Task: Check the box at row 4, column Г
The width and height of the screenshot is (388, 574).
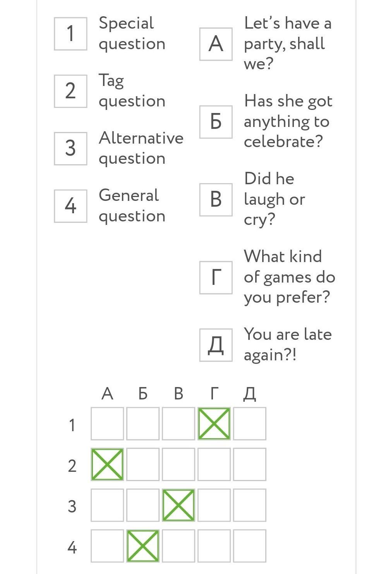Action: pos(214,546)
